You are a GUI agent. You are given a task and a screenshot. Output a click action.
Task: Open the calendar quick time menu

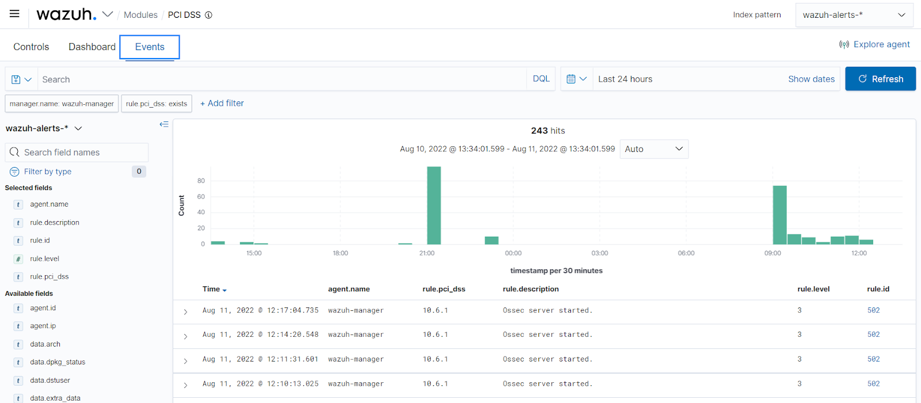pos(576,79)
